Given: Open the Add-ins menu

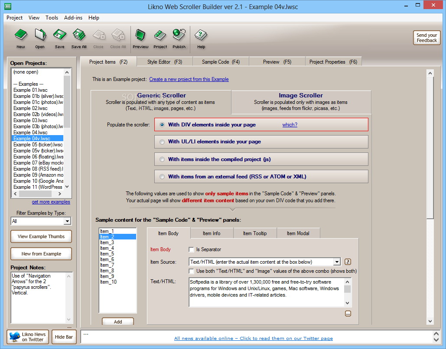Looking at the screenshot, I should [73, 18].
